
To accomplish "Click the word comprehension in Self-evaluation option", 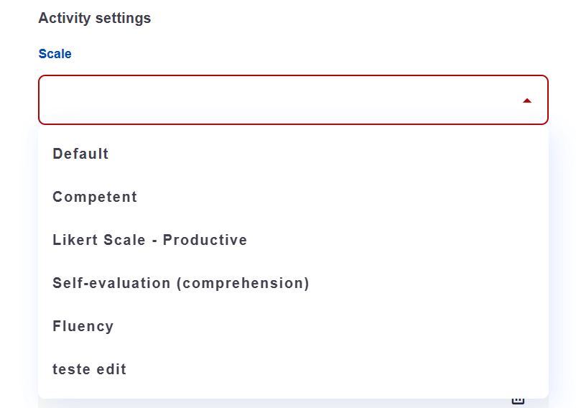I will [243, 284].
